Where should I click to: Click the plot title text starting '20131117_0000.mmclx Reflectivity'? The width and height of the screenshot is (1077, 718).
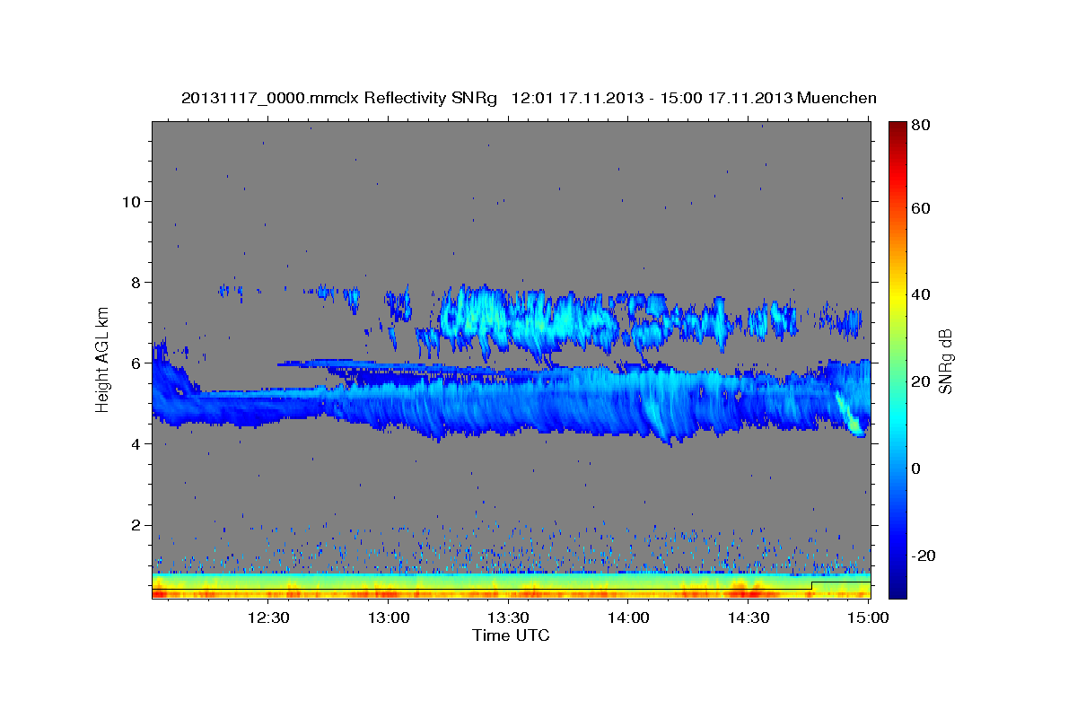pos(529,98)
